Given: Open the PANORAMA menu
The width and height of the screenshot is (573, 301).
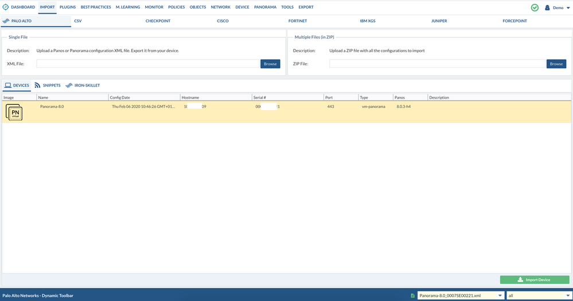Looking at the screenshot, I should tap(266, 7).
